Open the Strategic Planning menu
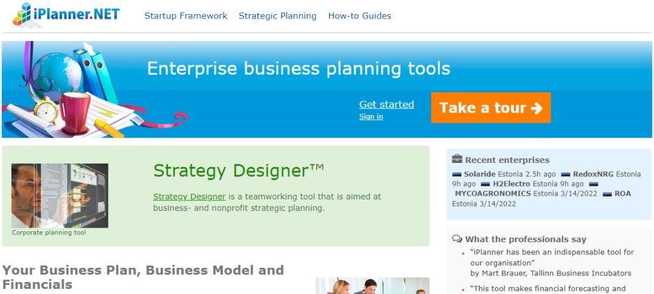The image size is (654, 294). click(x=277, y=16)
